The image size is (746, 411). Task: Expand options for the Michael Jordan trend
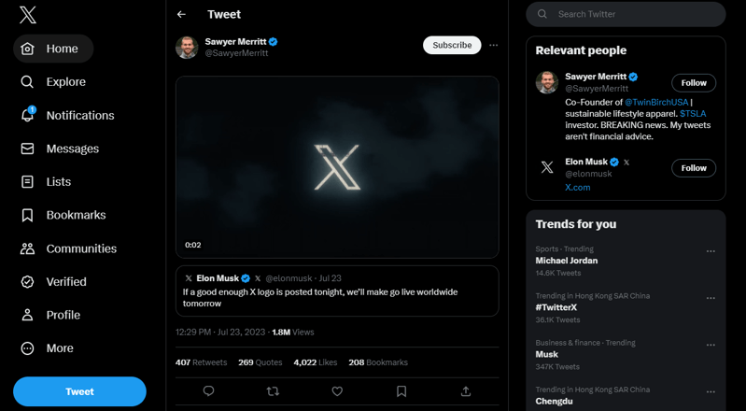pos(711,251)
